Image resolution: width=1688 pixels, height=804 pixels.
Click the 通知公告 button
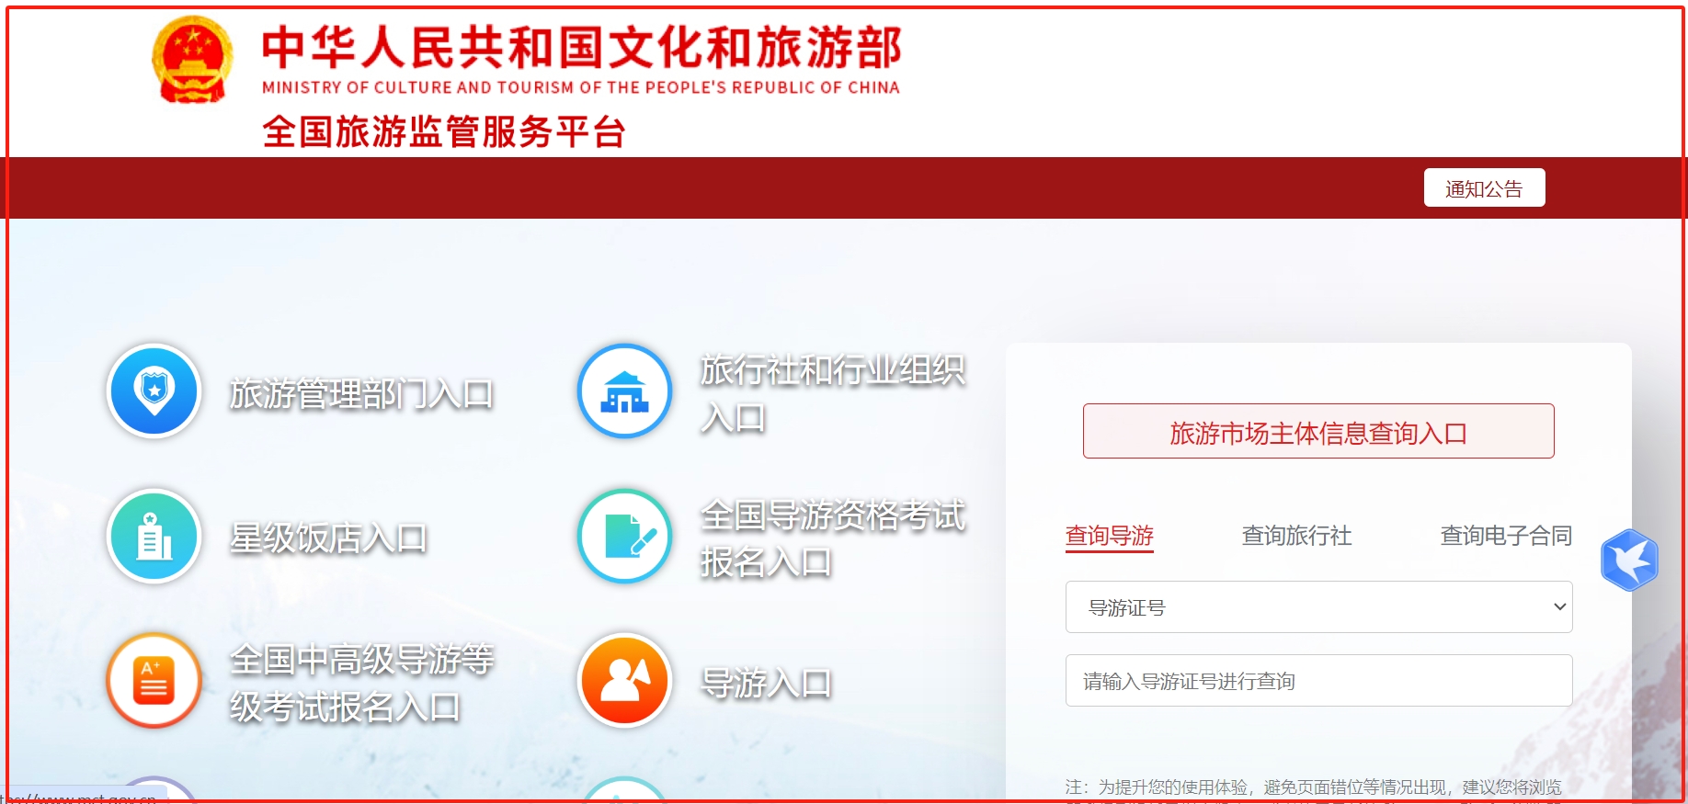pos(1484,188)
